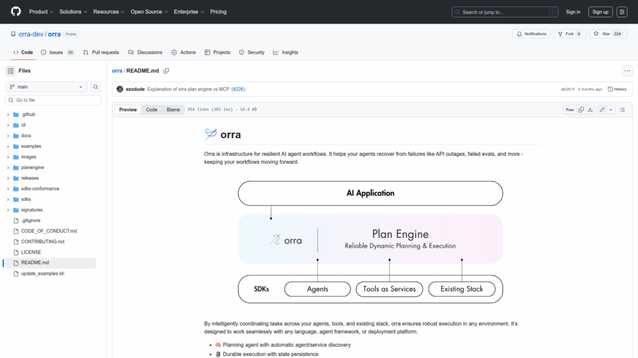638x358 pixels.
Task: Expand the Product menu in header
Action: (41, 12)
